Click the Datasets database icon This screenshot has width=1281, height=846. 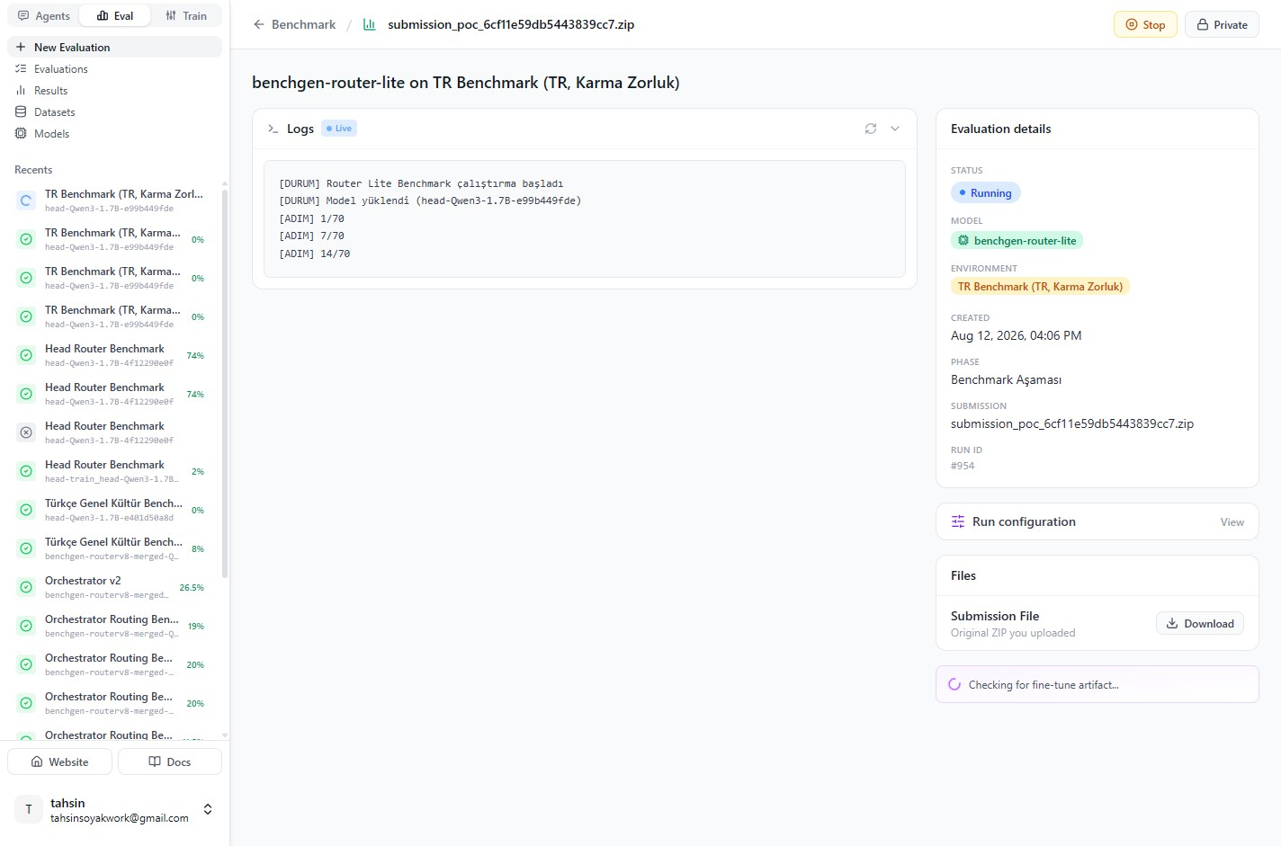[21, 111]
